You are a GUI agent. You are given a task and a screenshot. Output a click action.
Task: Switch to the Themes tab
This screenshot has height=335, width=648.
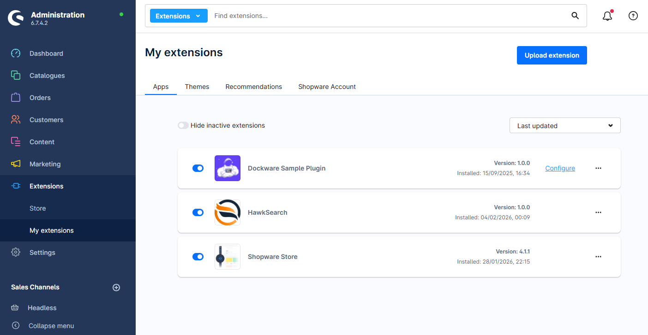point(197,87)
